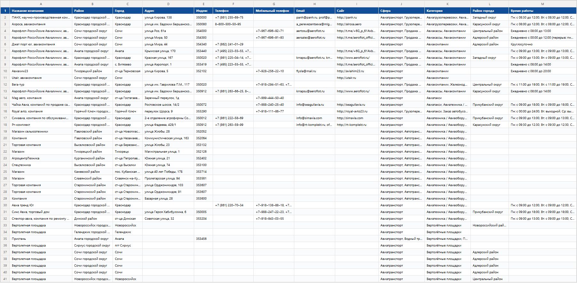Click the district cell 'Динской район'
Viewport: 577px width, 288px height.
pos(92,218)
